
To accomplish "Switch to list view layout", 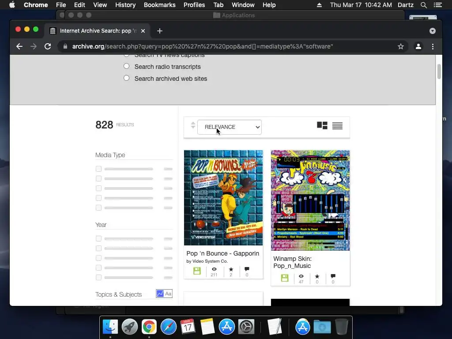I will pyautogui.click(x=337, y=125).
